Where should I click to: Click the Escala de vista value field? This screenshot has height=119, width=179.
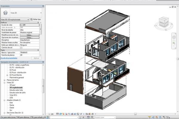point(29,25)
